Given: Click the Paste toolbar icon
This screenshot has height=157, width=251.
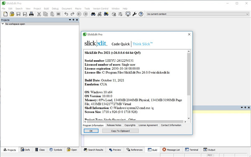Looking at the screenshot, I should pyautogui.click(x=52, y=14).
